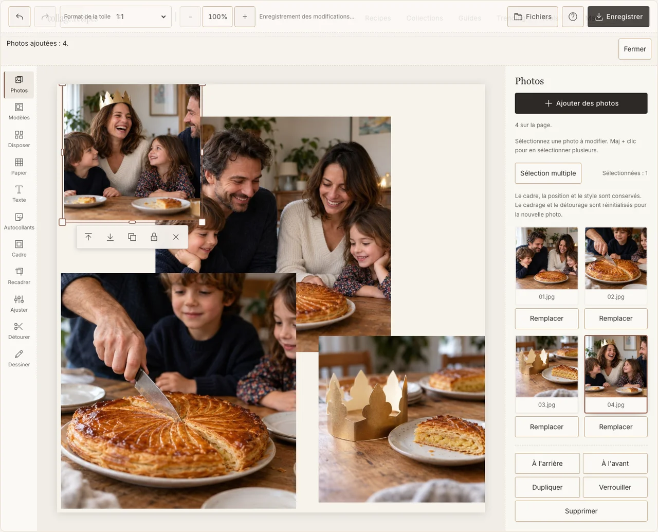Open the Photos tool in the sidebar
Screen dimensions: 658x532
pos(19,84)
